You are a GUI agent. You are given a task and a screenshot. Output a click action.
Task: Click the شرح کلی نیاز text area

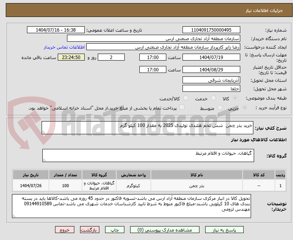147,128
